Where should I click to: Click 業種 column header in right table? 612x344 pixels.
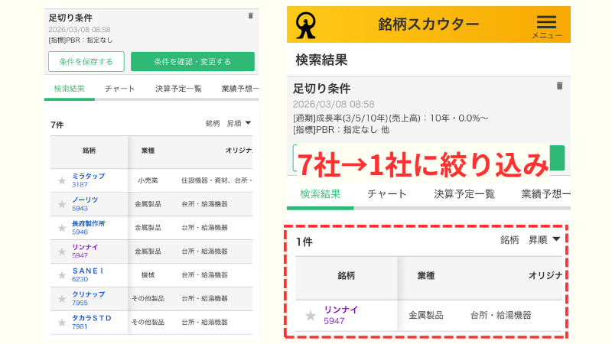[426, 276]
